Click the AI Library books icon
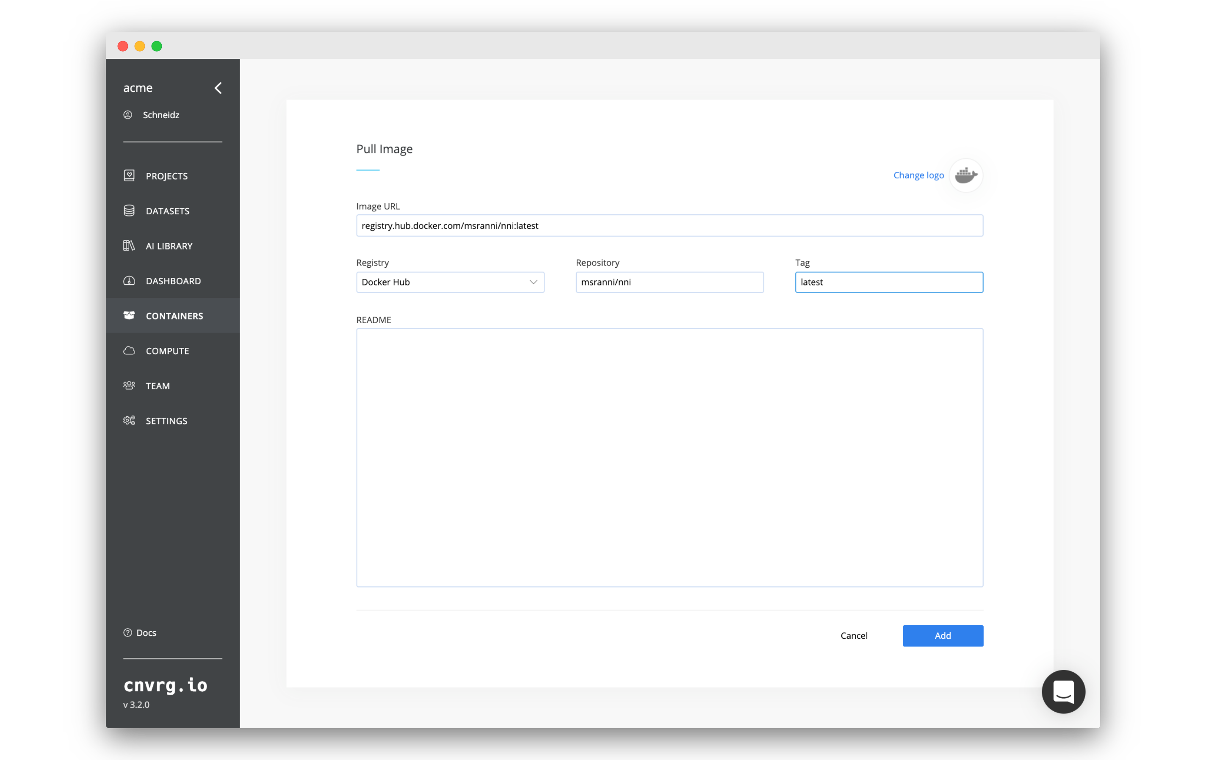Viewport: 1206px width, 760px height. point(129,245)
